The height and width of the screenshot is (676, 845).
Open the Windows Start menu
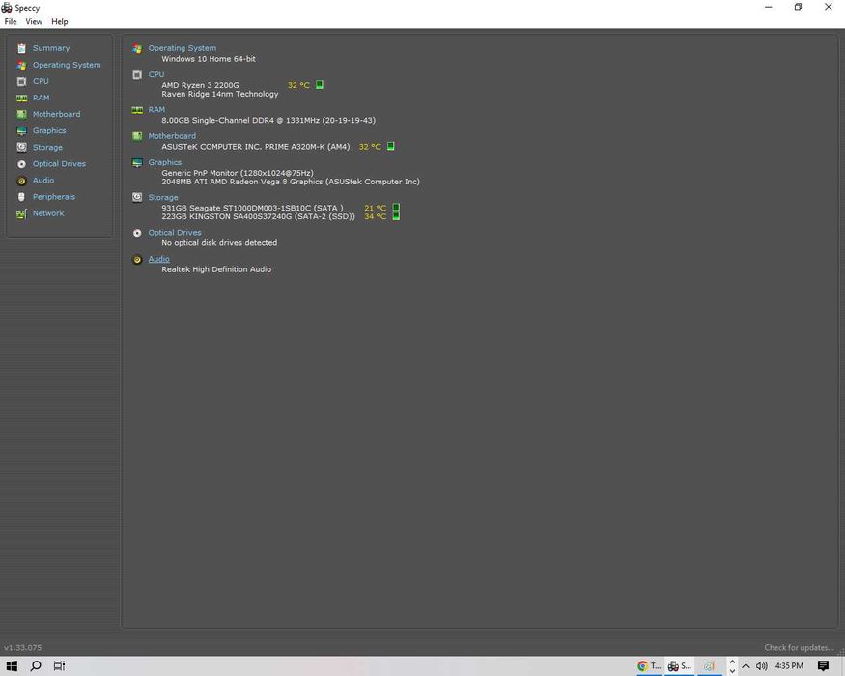pos(12,666)
